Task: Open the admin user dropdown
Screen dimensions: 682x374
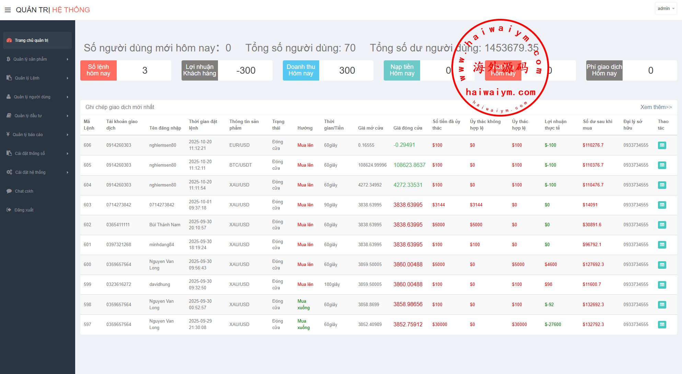Action: [666, 9]
